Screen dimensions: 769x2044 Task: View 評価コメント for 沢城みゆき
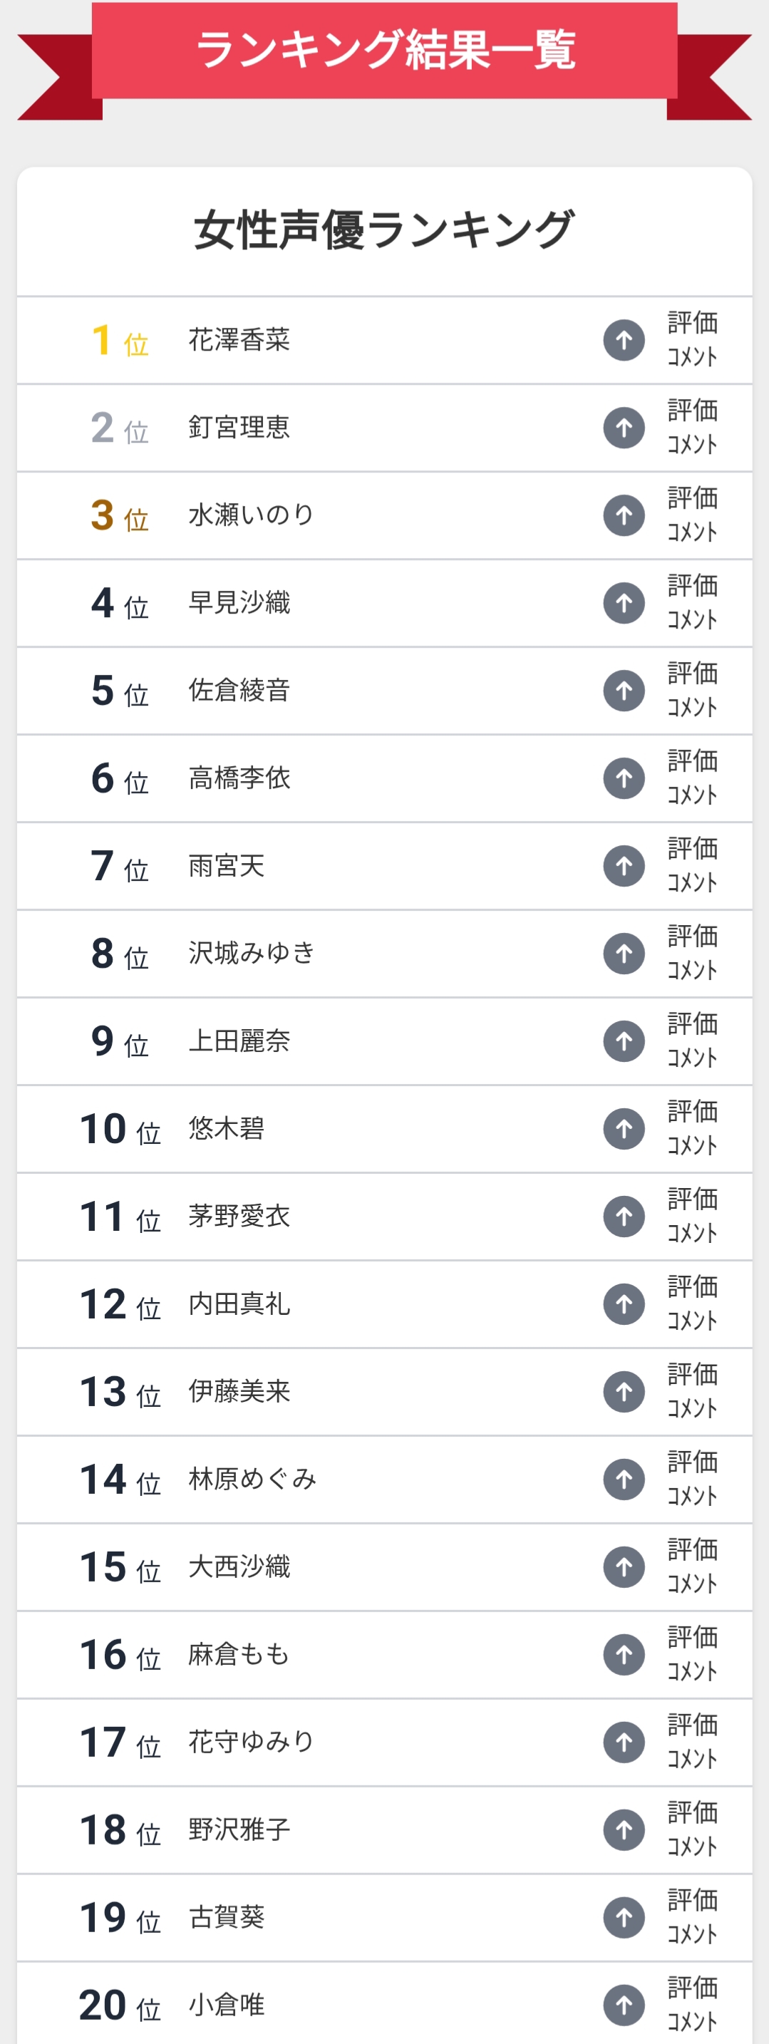692,954
